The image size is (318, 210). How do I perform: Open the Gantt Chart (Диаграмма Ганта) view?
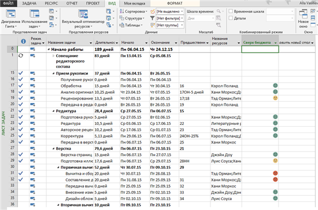(x=10, y=19)
